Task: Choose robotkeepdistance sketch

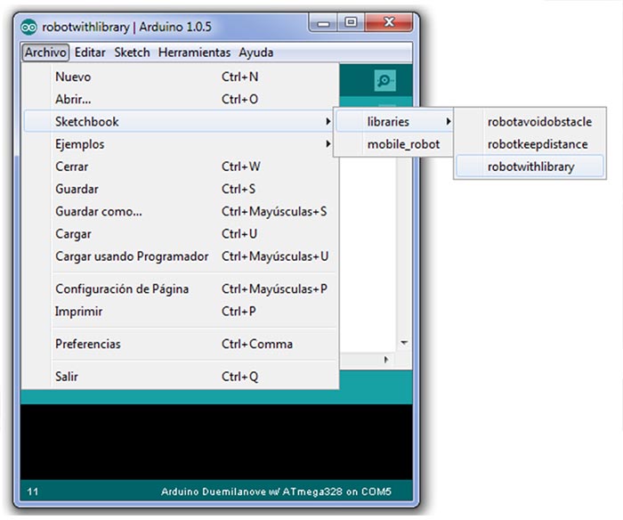Action: pos(538,143)
